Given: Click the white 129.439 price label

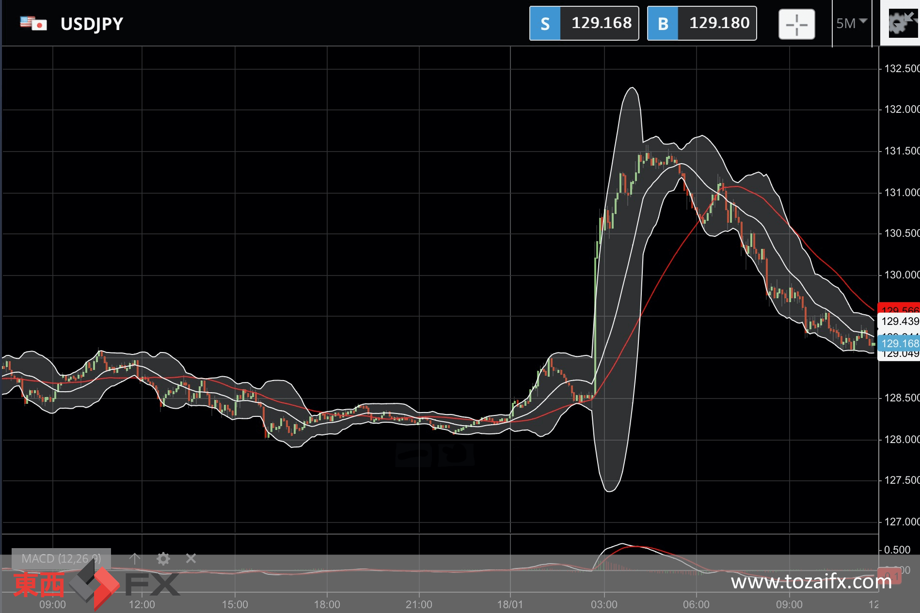Looking at the screenshot, I should [899, 321].
